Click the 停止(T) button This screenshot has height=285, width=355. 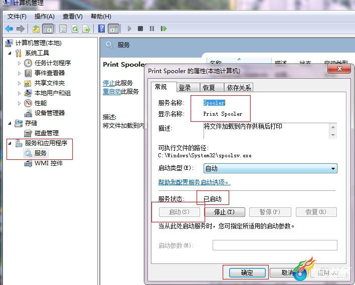click(x=225, y=212)
